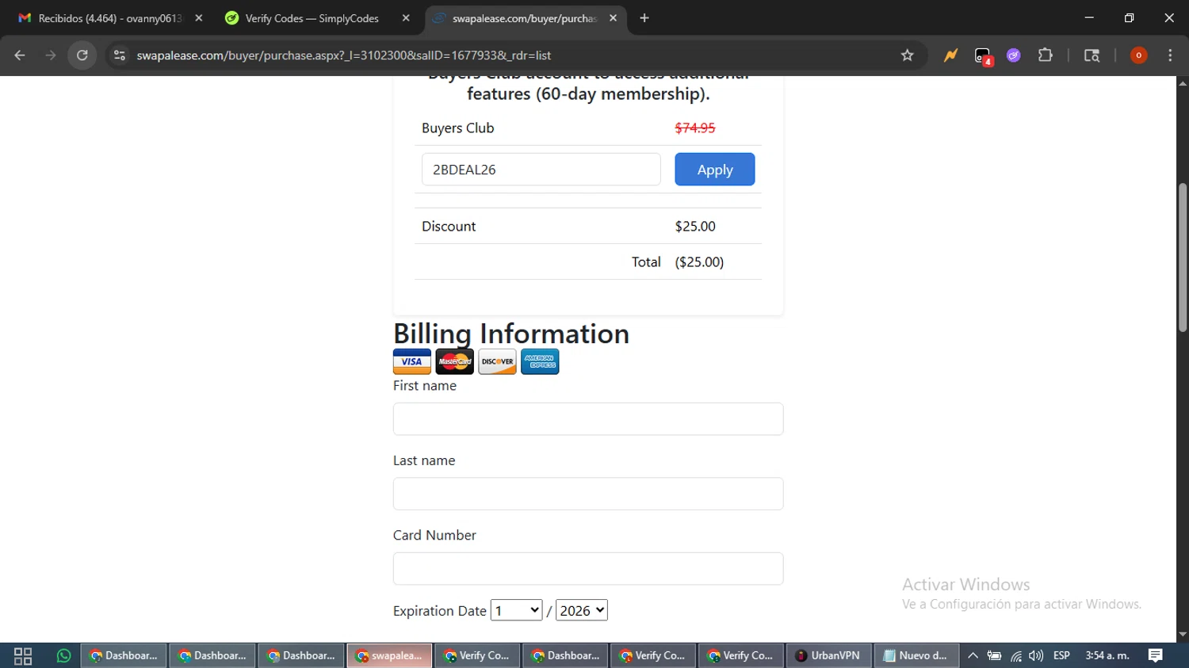
Task: Click the taskbar clock 3:54 a. m.
Action: point(1107,656)
